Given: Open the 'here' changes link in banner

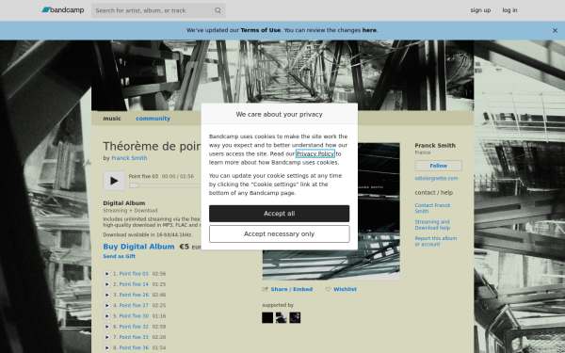Looking at the screenshot, I should coord(369,30).
